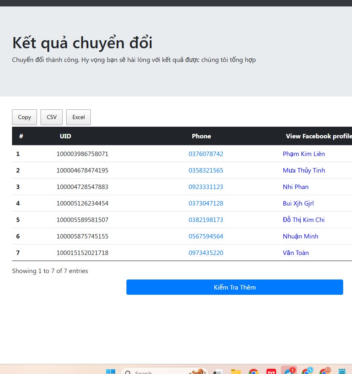Open Telegram with the unread badge
Viewport: 352px width, 374px height.
pos(289,371)
